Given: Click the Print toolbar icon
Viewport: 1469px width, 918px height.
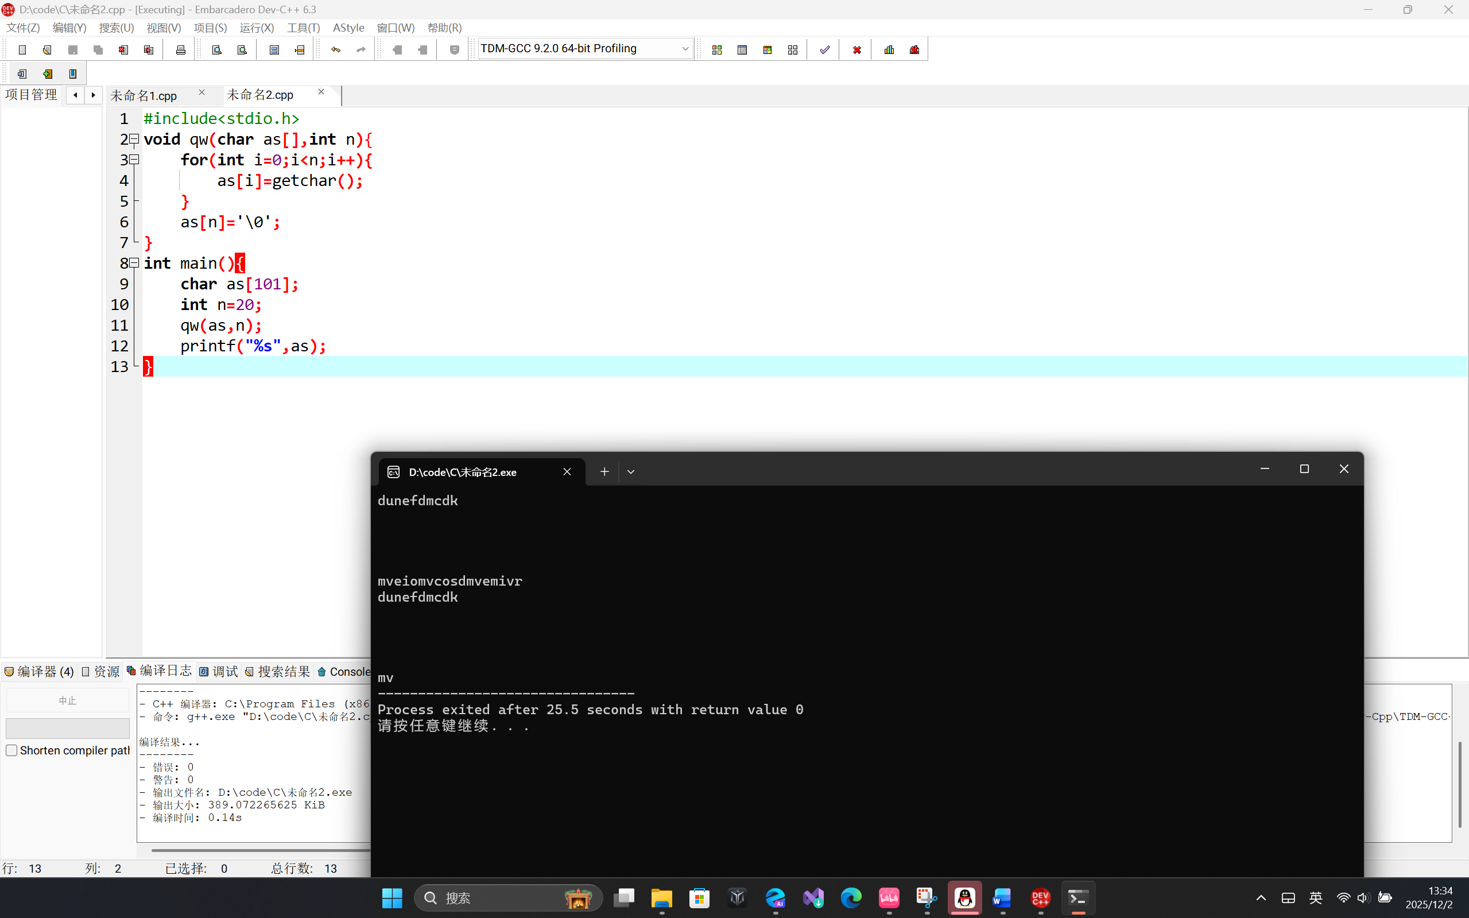Looking at the screenshot, I should 180,50.
